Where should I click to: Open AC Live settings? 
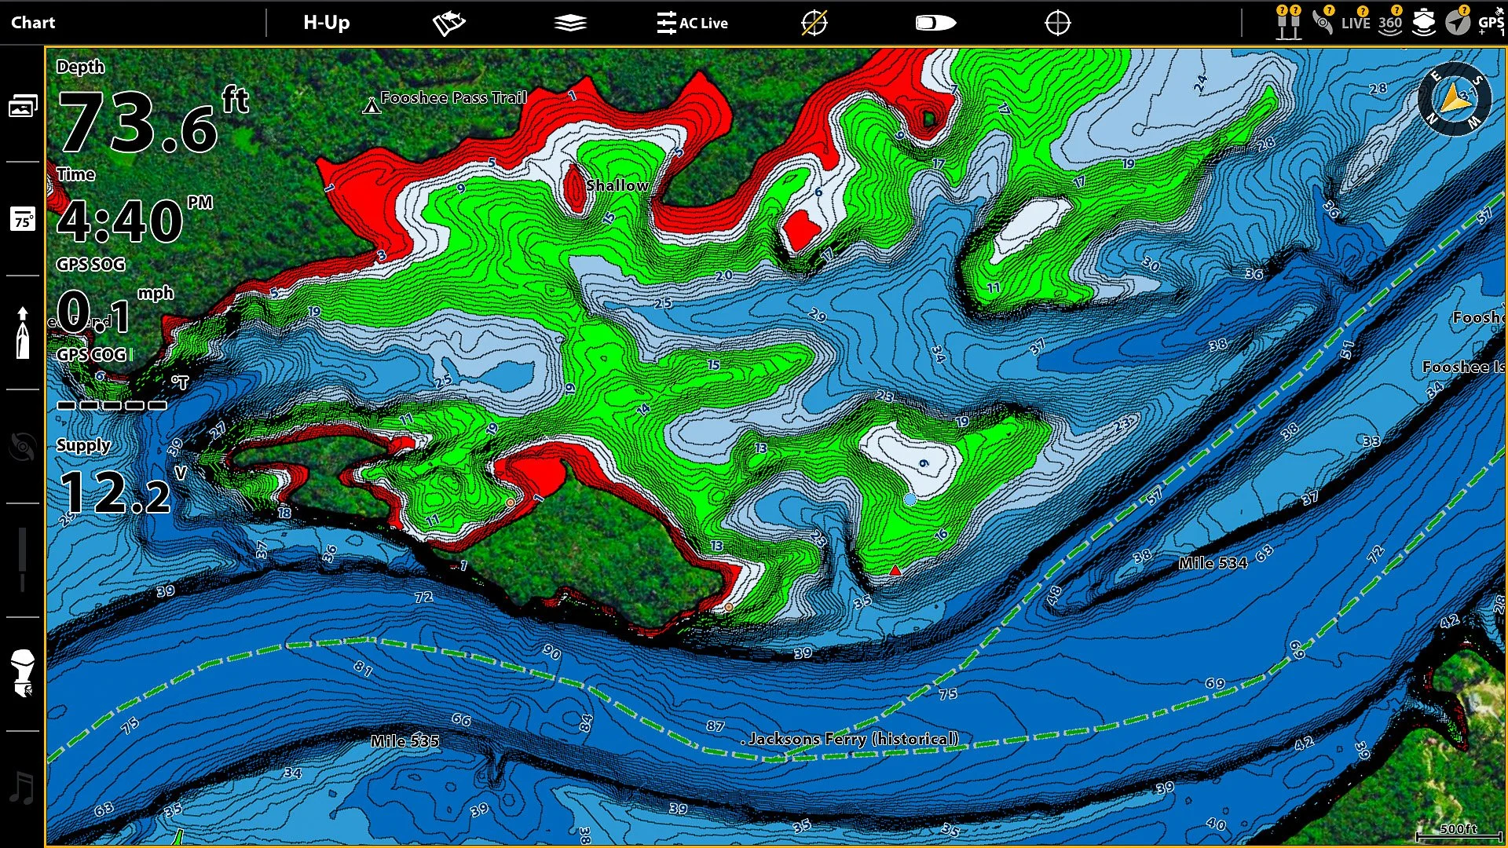(692, 23)
